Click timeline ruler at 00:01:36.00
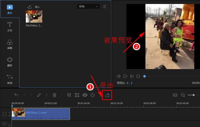The height and width of the screenshot is (127, 200). pyautogui.click(x=117, y=103)
